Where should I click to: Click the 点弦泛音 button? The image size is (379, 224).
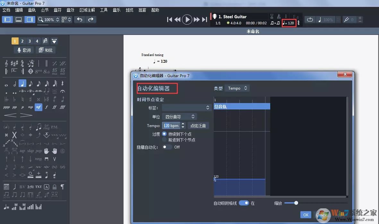(198, 126)
